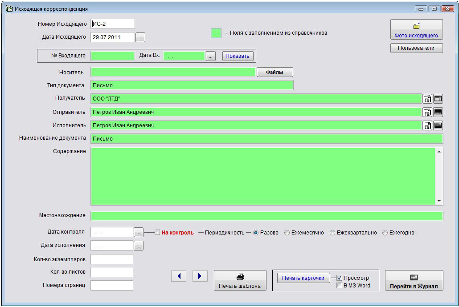Open date picker for Дата исполнения
Viewport: 459px width, 307px height.
(x=139, y=246)
